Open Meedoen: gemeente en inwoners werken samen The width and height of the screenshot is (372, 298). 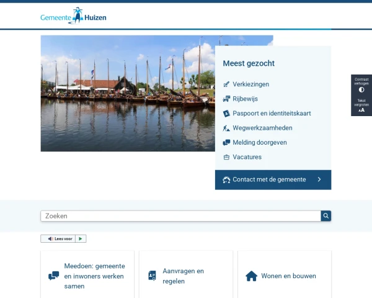pos(87,276)
